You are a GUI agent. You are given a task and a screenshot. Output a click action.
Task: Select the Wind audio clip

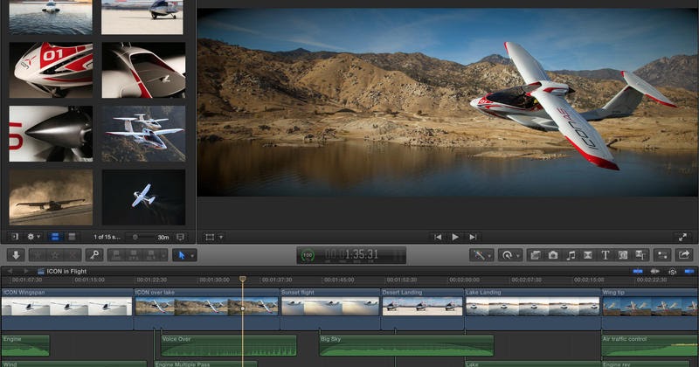click(74, 364)
